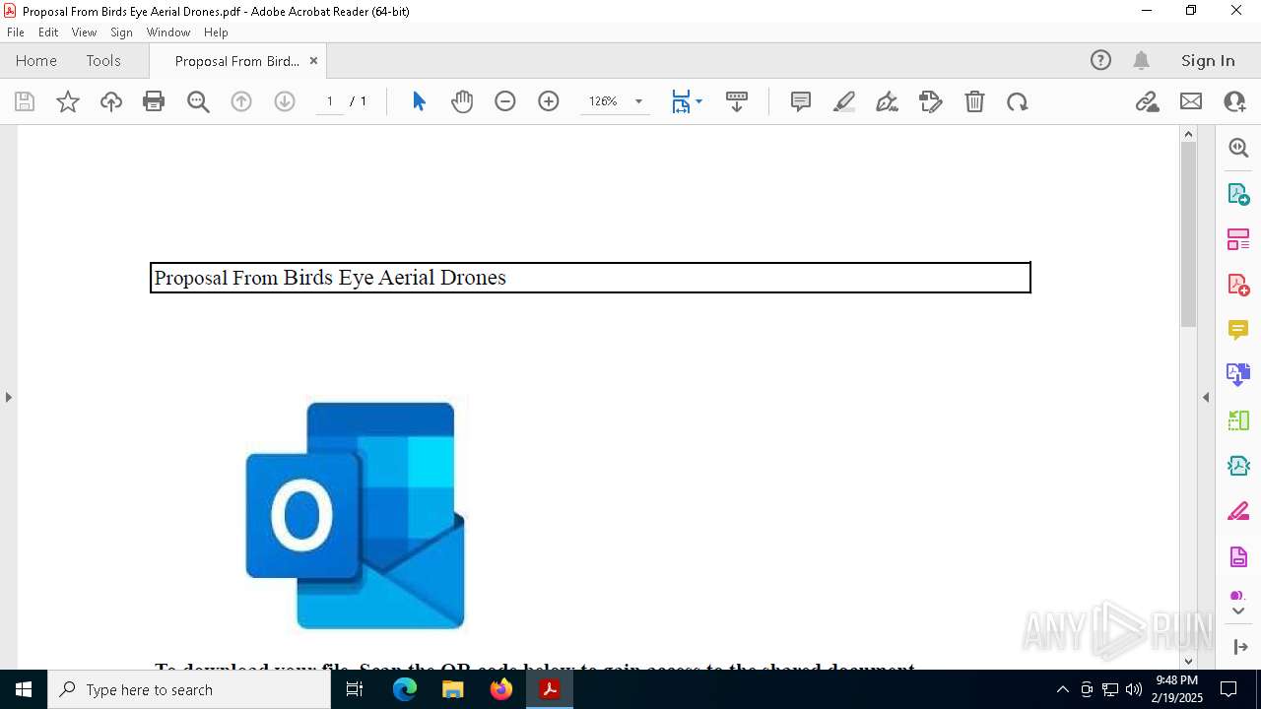Open the Sign menu
1261x709 pixels.
pyautogui.click(x=121, y=32)
